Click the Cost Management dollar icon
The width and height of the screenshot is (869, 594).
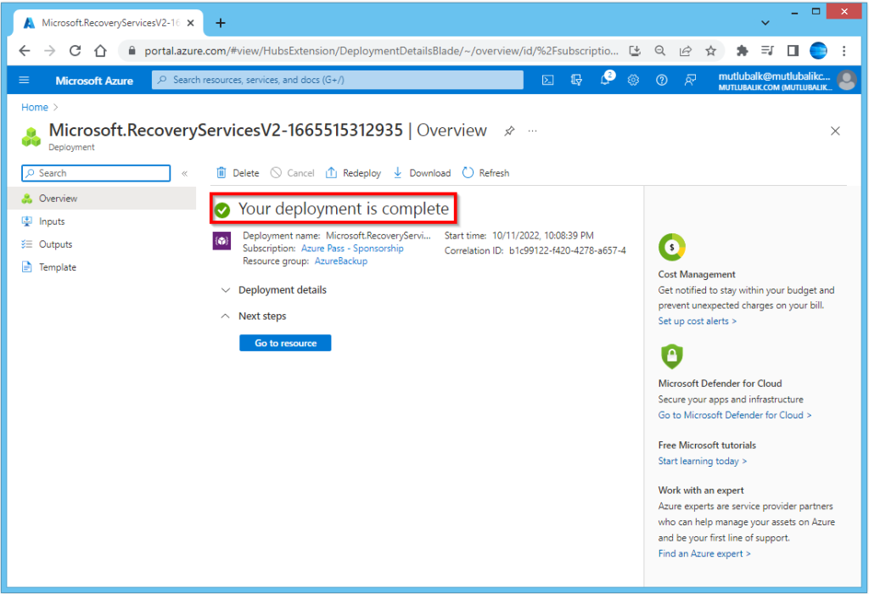pyautogui.click(x=672, y=247)
